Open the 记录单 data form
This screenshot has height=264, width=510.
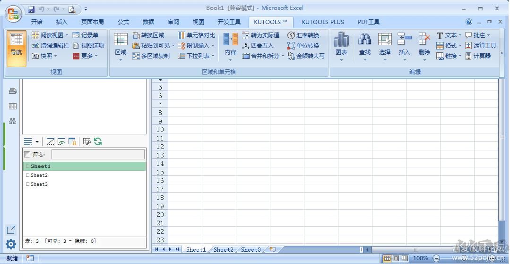pos(86,35)
